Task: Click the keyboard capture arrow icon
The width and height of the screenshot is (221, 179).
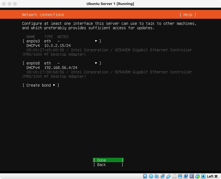Action: point(203,176)
